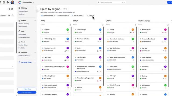Open Dev Status in sidebar
Screen dimensions: 172x96
(x=22, y=48)
